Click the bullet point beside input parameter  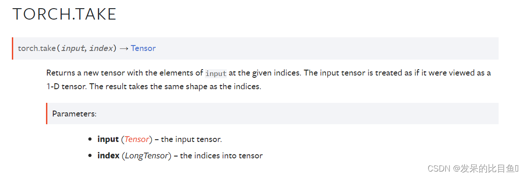click(90, 139)
